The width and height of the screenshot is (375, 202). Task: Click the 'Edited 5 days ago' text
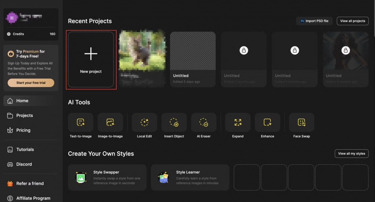186,82
